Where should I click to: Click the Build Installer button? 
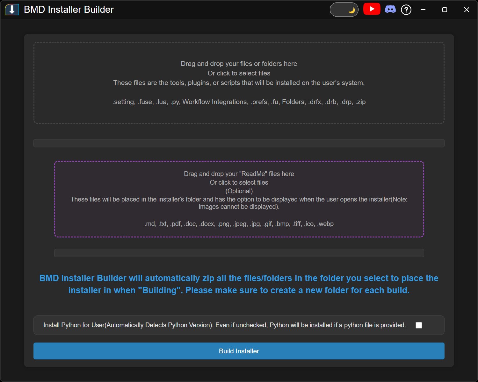click(x=239, y=351)
